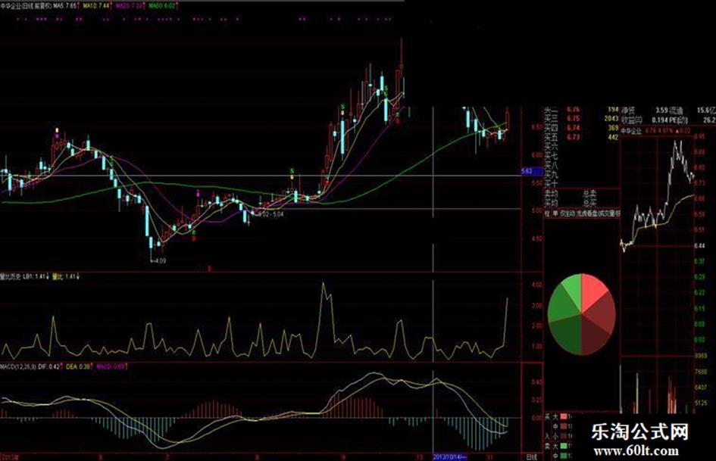Select the purple MA20 indicator label
716x461 pixels.
point(130,6)
